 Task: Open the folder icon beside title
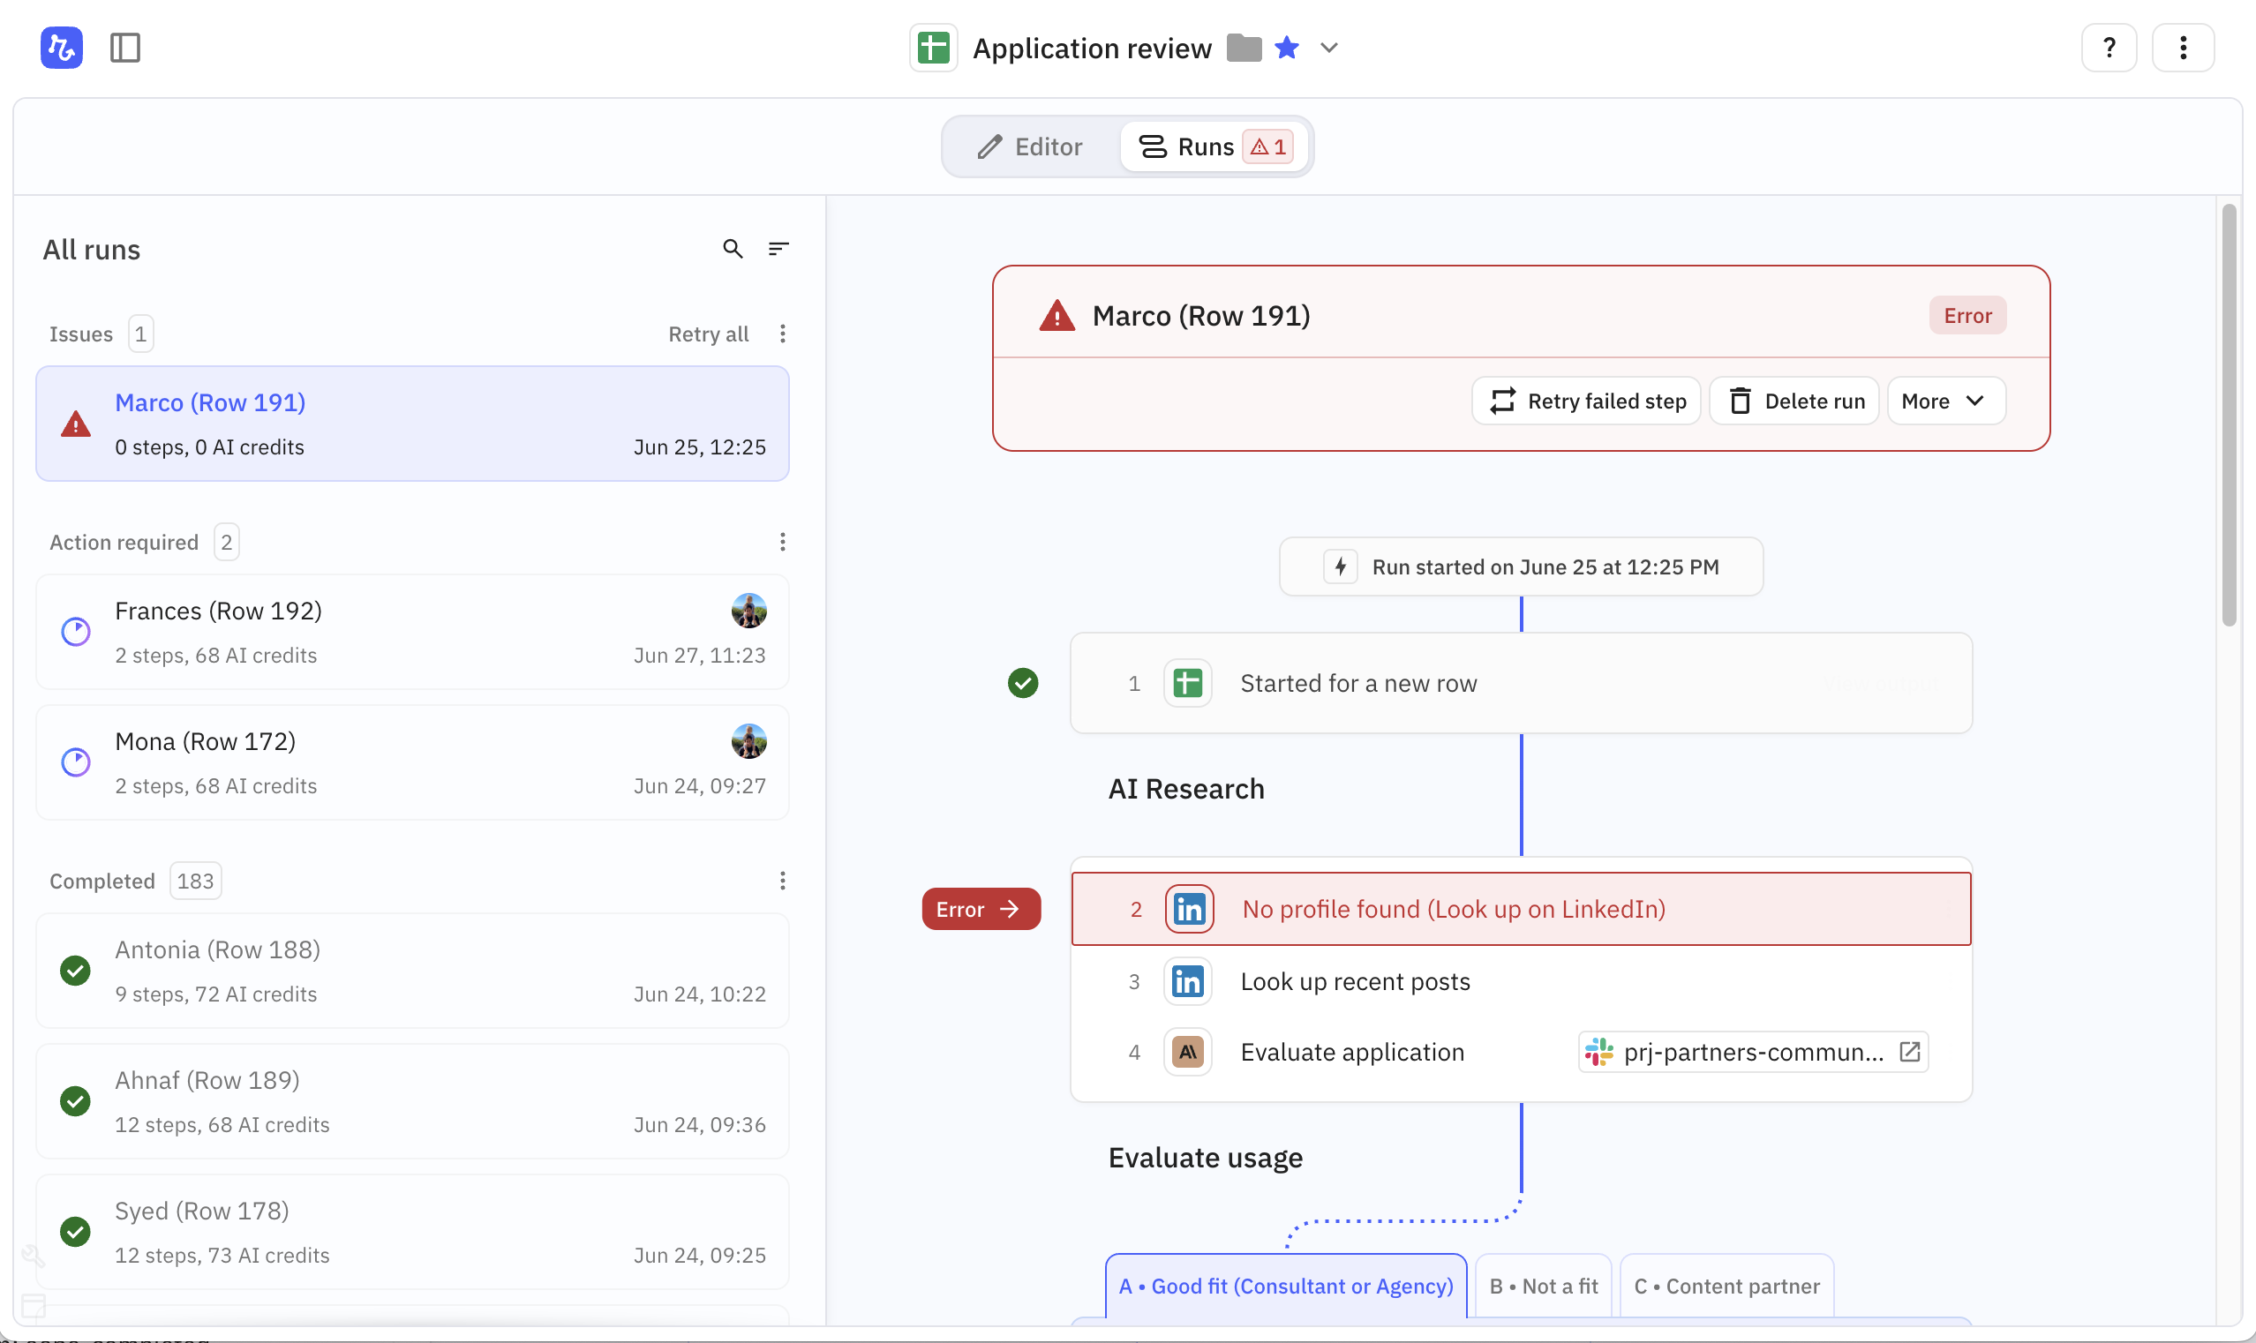coord(1244,47)
